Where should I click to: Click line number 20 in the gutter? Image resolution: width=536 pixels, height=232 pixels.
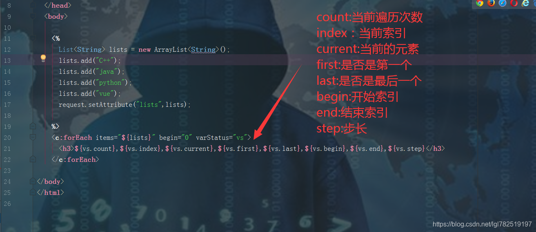[7, 137]
